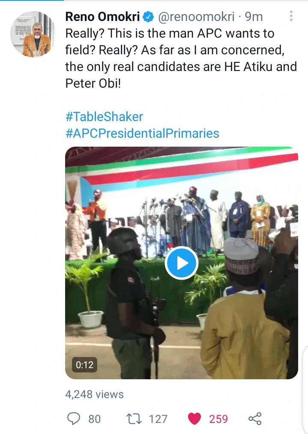Click the tweet text mentioning Peter Obi

coord(180,58)
